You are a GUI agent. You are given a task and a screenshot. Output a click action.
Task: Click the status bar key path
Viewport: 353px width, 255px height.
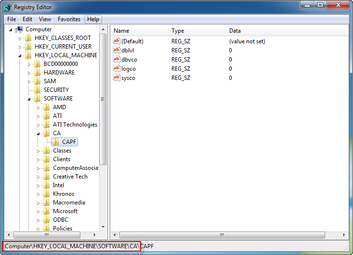point(79,246)
